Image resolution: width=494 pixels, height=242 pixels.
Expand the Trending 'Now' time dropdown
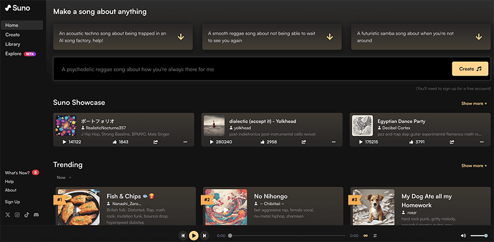click(64, 177)
